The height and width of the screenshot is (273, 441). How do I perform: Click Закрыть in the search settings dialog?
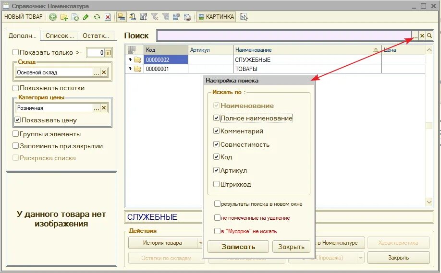[x=291, y=247]
